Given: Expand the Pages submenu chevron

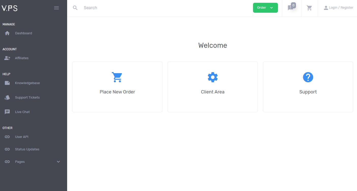Looking at the screenshot, I should (58, 162).
